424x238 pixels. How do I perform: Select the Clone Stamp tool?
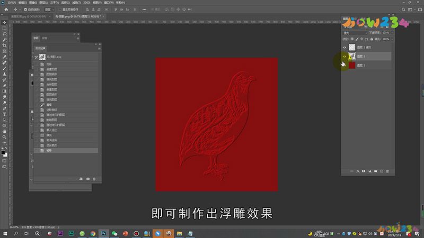pyautogui.click(x=4, y=74)
